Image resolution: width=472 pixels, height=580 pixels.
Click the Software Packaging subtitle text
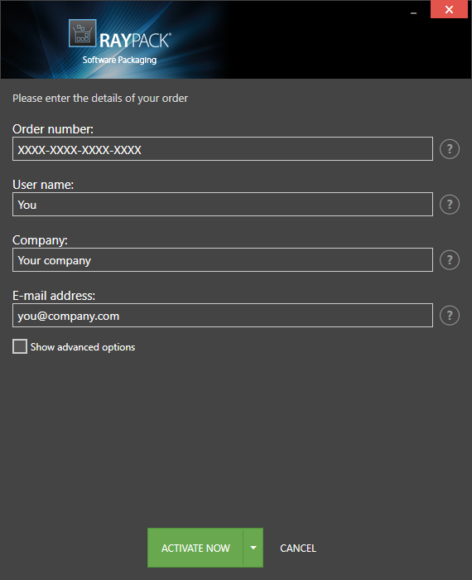119,60
